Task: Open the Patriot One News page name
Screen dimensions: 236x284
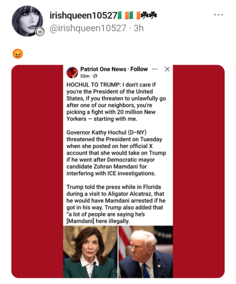Action: tap(103, 69)
